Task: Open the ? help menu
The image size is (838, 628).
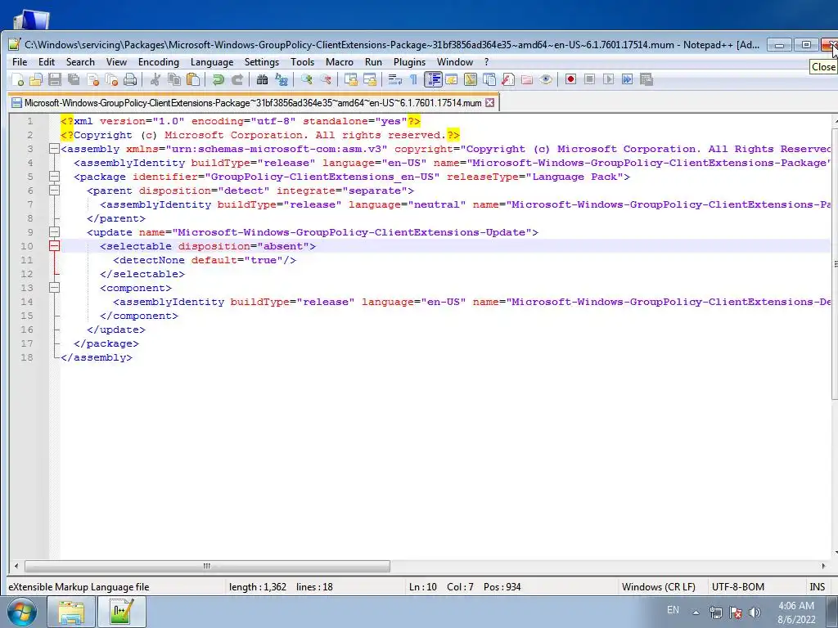Action: (486, 62)
